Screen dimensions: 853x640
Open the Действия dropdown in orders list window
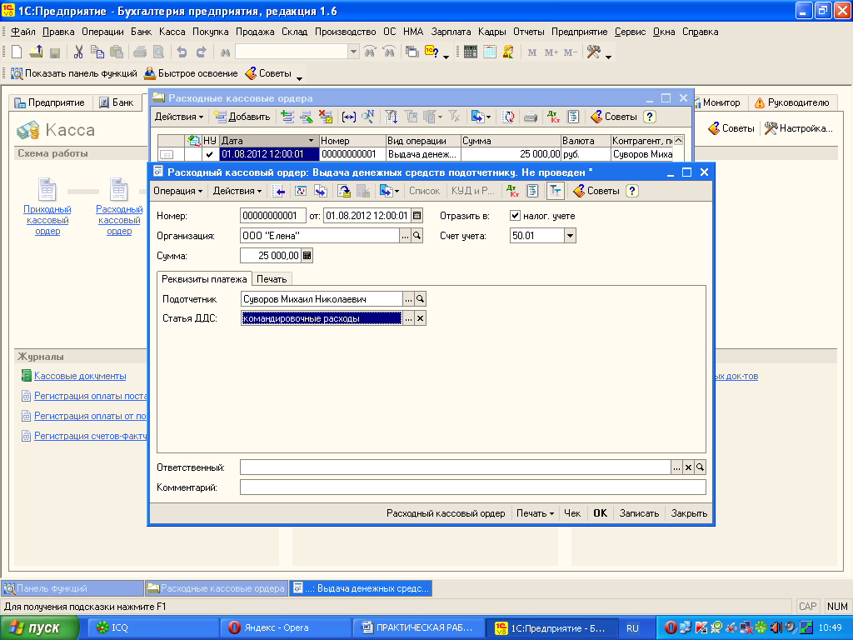pyautogui.click(x=179, y=117)
